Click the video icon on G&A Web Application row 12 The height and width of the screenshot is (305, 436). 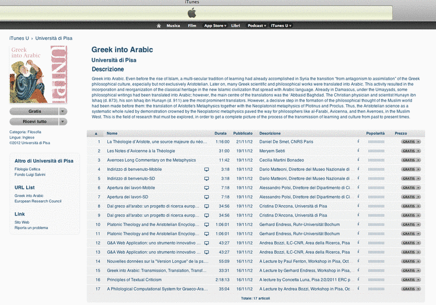pos(207,243)
